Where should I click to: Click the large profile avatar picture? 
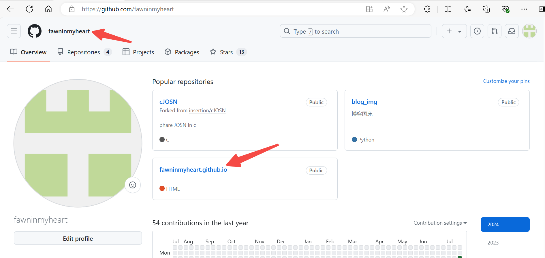tap(78, 143)
